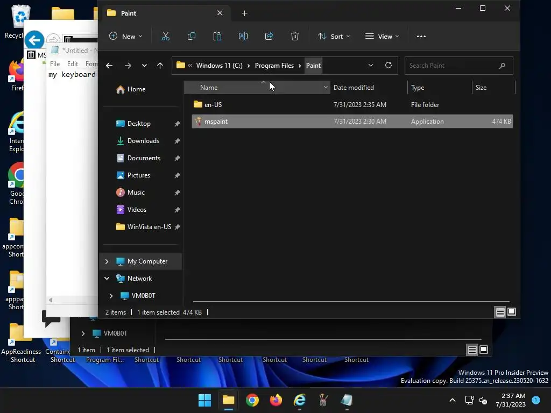Switch Paint window to large icons view
The width and height of the screenshot is (551, 413).
512,312
